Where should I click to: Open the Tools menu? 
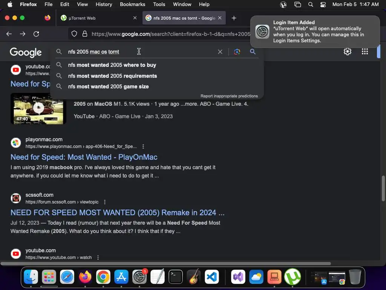159,5
